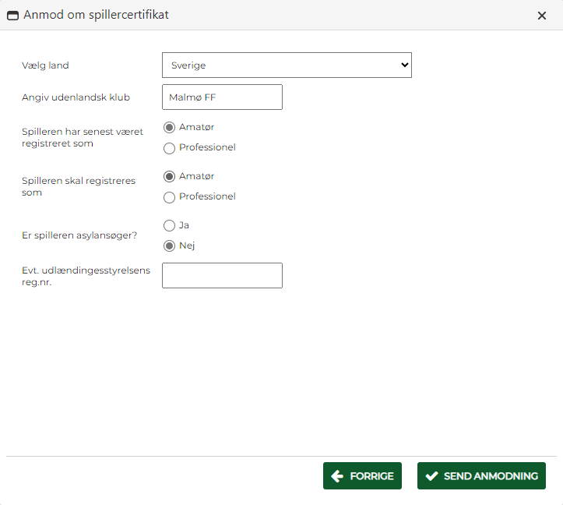The height and width of the screenshot is (505, 563).
Task: Mark Nej for asylansøger question
Action: pos(169,245)
